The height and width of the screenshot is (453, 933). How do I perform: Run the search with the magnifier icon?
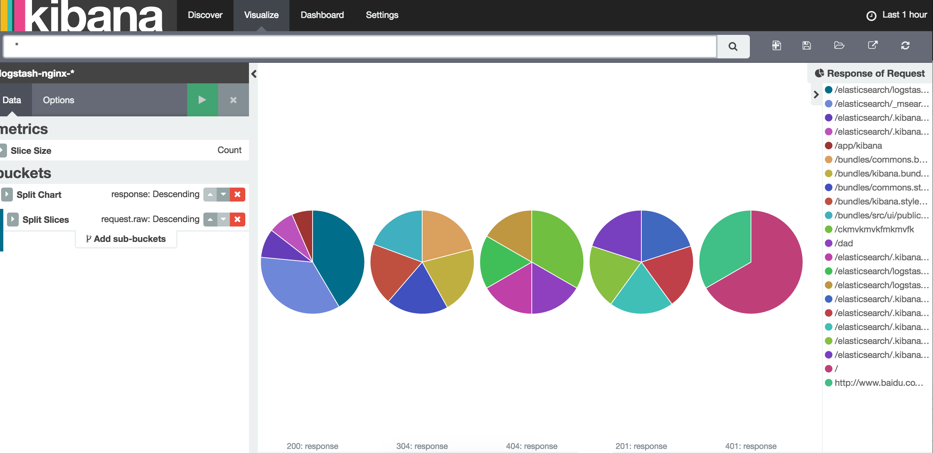click(733, 47)
